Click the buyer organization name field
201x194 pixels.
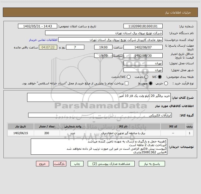(x=104, y=33)
